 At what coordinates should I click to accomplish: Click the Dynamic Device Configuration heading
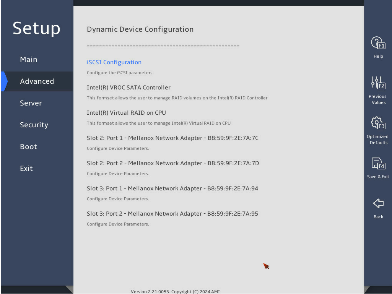pyautogui.click(x=140, y=29)
